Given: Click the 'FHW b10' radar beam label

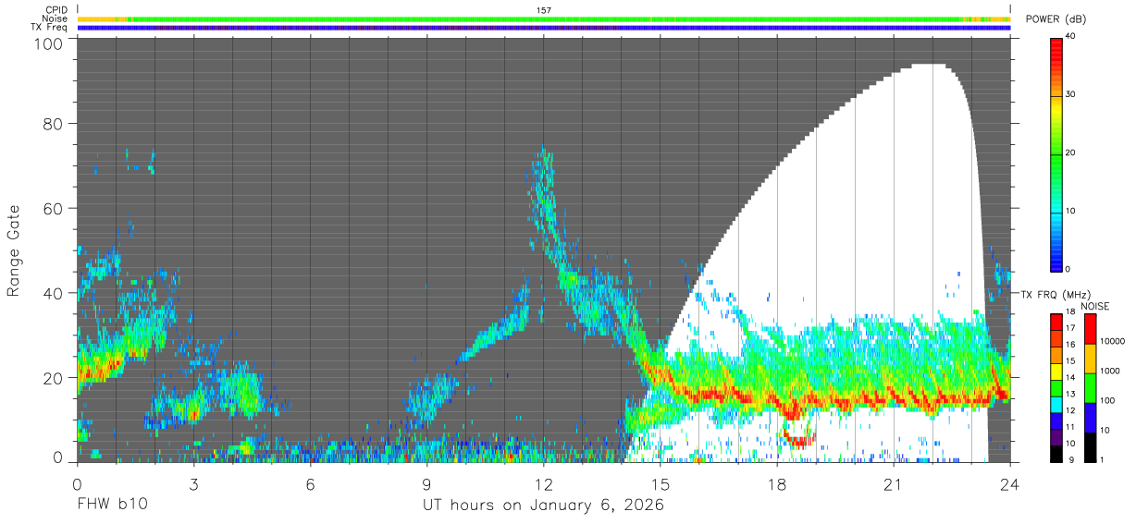Looking at the screenshot, I should coord(112,506).
